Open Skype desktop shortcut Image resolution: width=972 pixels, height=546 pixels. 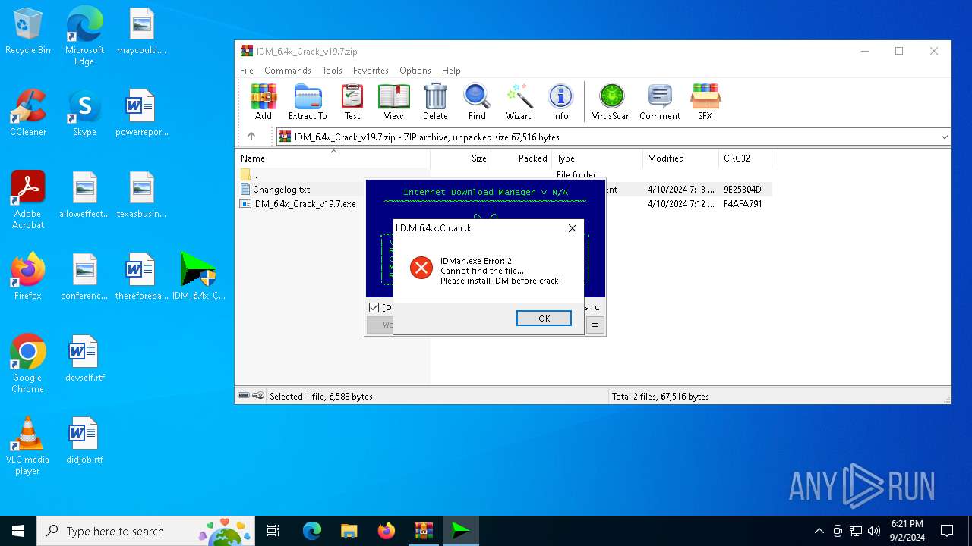84,113
